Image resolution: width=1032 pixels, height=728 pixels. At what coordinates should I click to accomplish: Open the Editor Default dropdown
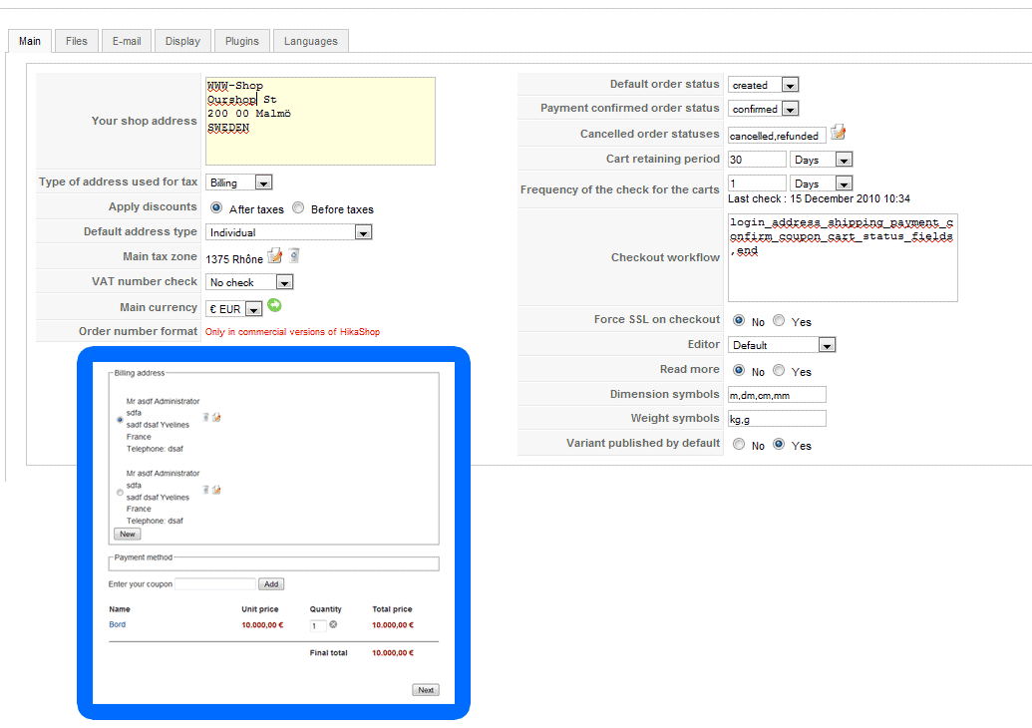(782, 345)
